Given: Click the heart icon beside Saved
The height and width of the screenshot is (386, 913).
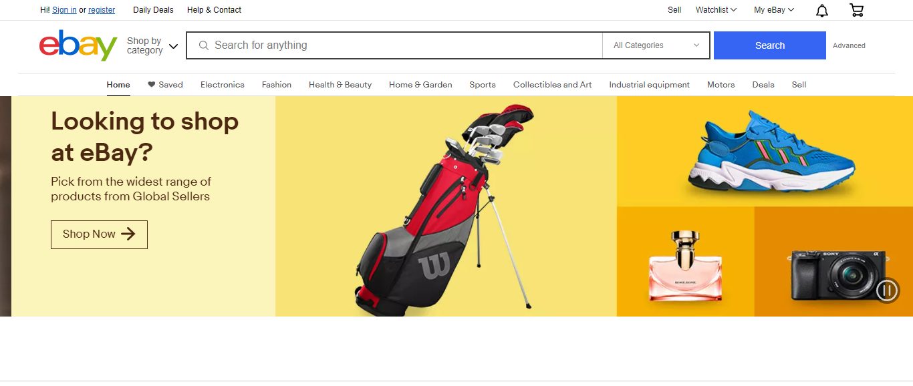Looking at the screenshot, I should pyautogui.click(x=152, y=85).
